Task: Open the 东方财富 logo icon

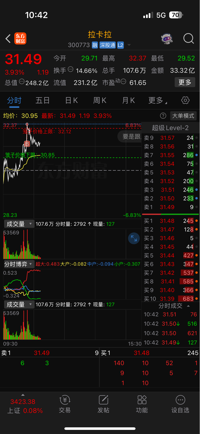Action: 20,39
